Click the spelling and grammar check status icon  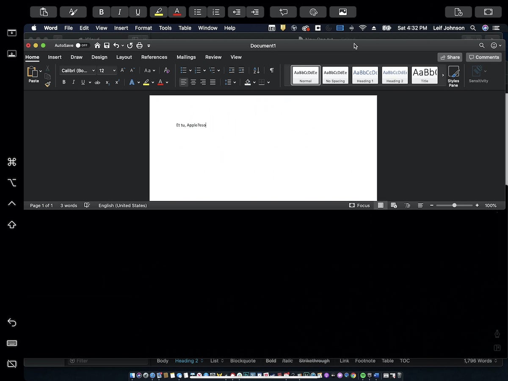(x=87, y=205)
